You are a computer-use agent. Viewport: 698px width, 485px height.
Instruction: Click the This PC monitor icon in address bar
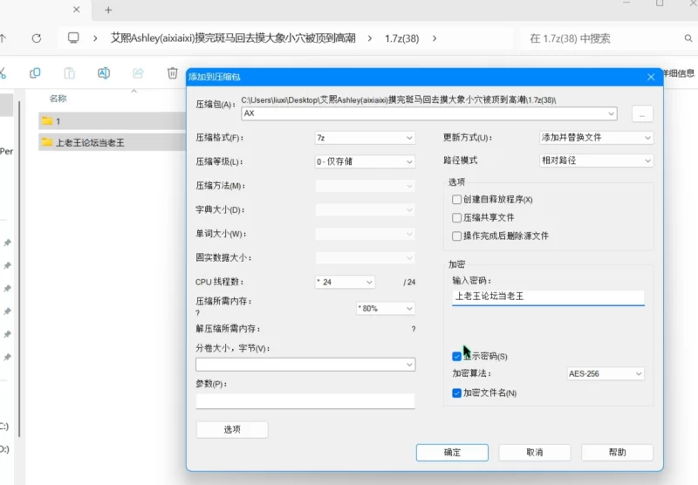click(x=74, y=38)
